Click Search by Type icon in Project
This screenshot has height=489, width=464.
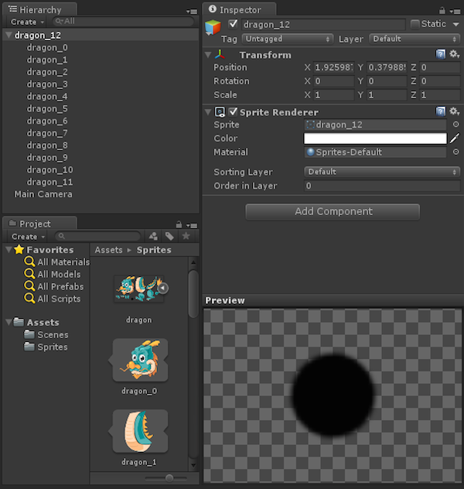153,236
